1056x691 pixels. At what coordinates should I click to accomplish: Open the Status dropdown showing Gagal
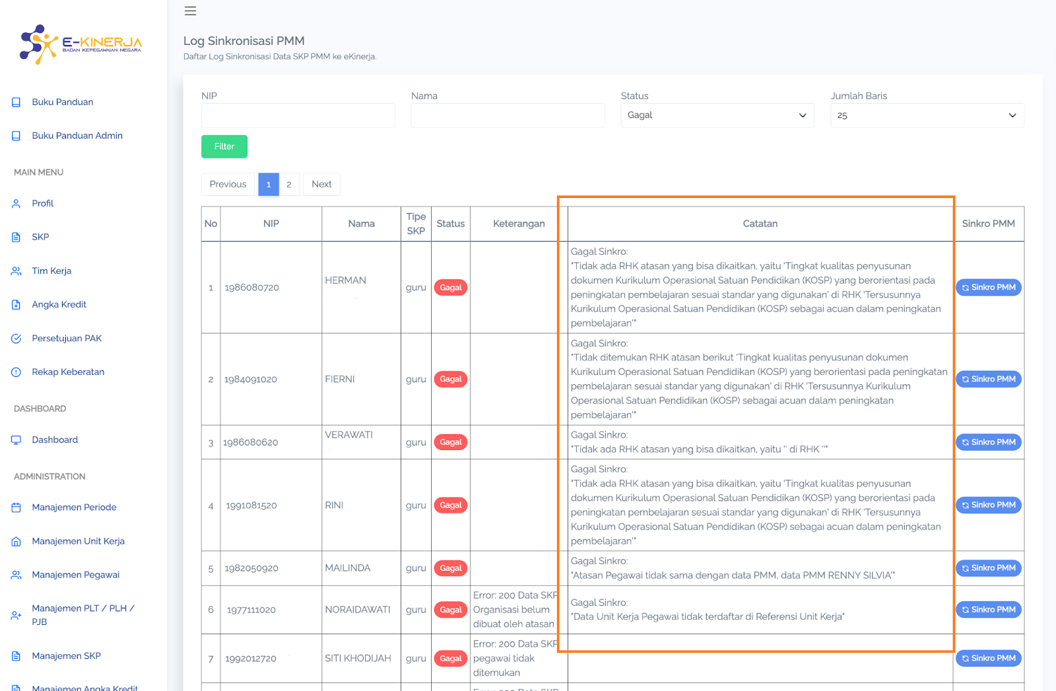(x=717, y=115)
